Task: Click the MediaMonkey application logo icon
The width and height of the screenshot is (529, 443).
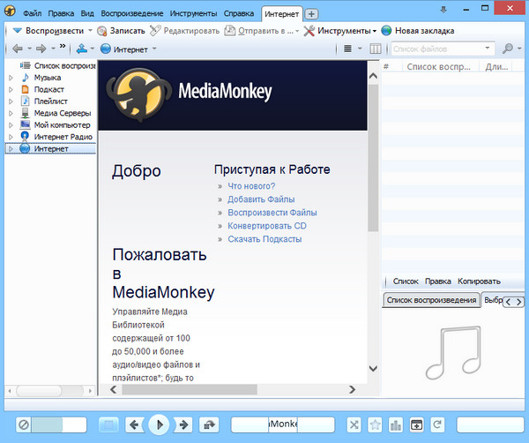Action: point(10,11)
